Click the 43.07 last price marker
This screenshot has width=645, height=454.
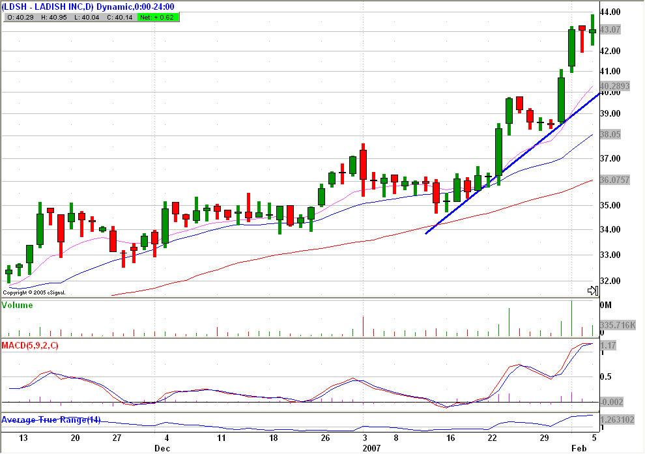coord(610,29)
